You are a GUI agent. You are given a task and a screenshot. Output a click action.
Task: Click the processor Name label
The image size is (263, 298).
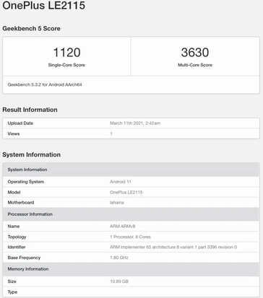coord(14,227)
